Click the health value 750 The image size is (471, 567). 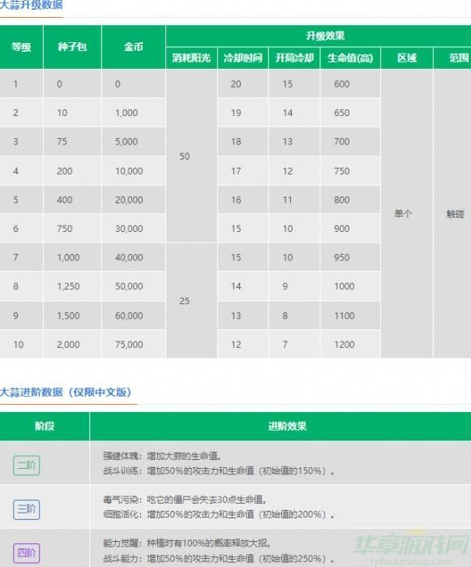[341, 171]
